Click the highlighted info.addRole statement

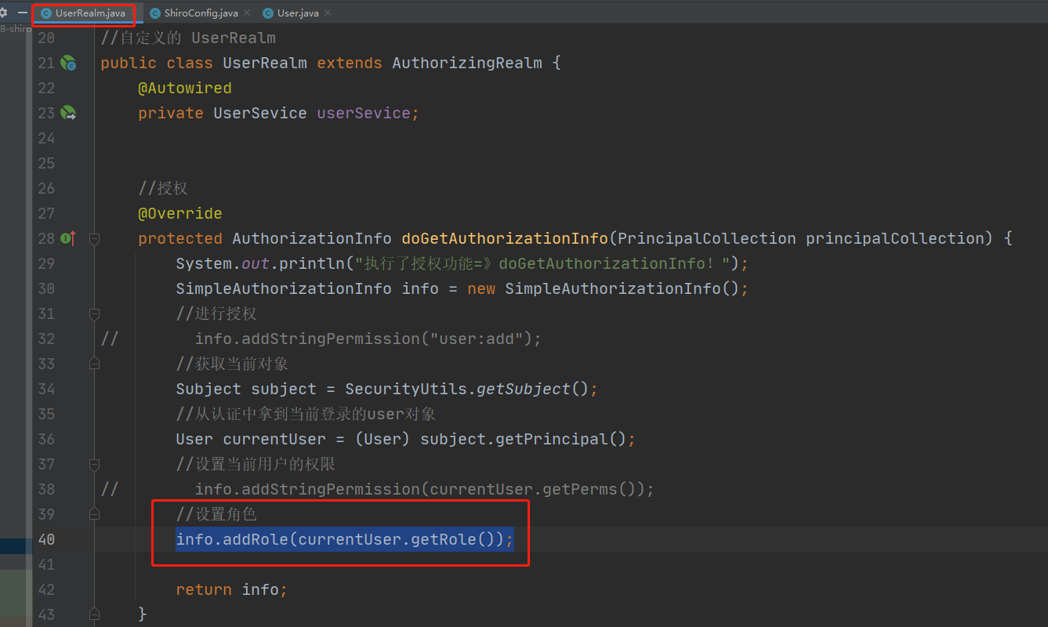point(345,539)
